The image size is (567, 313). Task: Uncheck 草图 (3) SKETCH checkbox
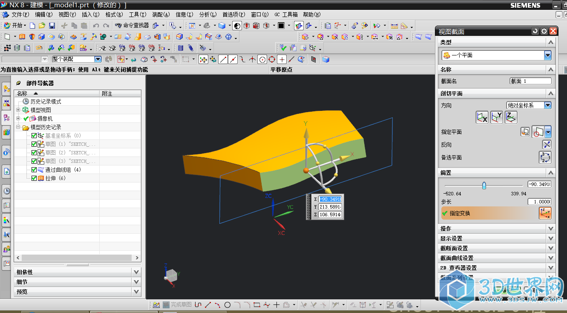click(x=34, y=161)
